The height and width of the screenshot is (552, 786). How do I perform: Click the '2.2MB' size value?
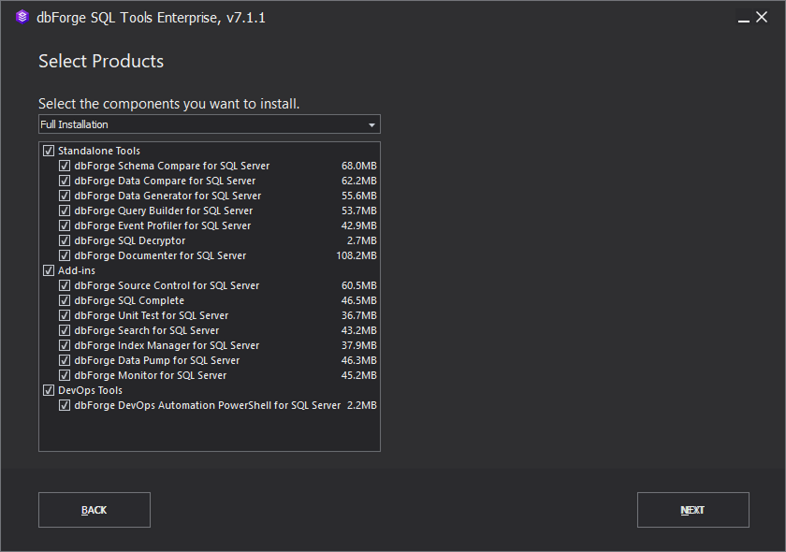(362, 406)
